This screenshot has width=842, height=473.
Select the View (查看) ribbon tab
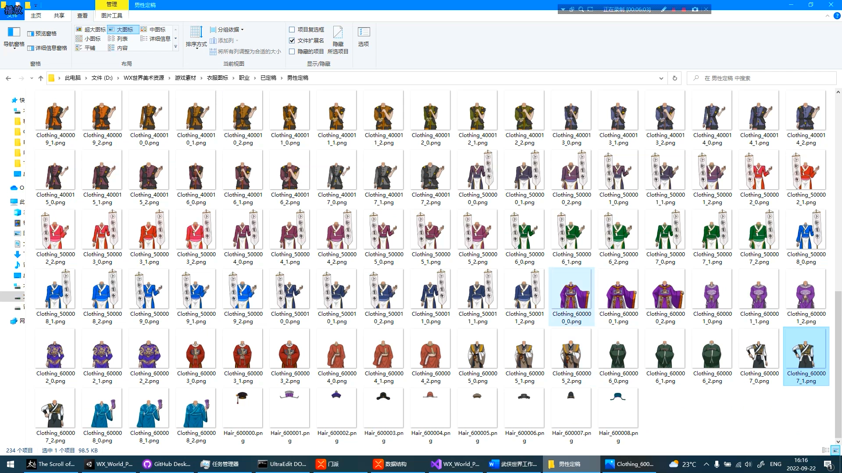(x=82, y=16)
